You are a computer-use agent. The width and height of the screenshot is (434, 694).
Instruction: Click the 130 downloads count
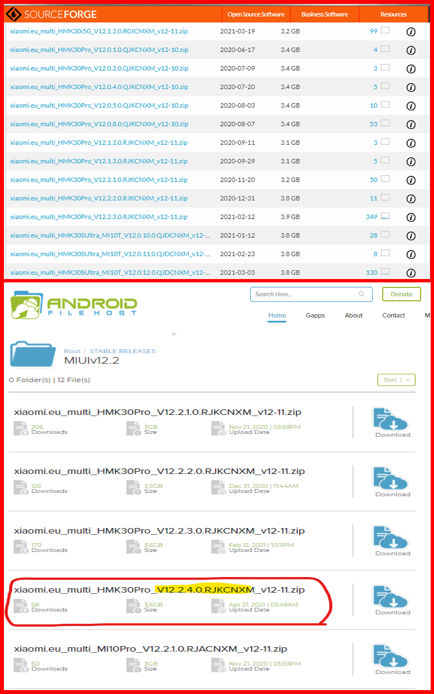[x=372, y=272]
